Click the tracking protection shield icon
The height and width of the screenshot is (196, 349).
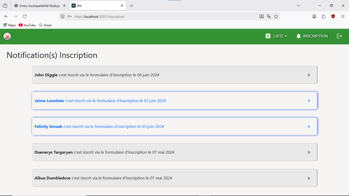tap(63, 16)
